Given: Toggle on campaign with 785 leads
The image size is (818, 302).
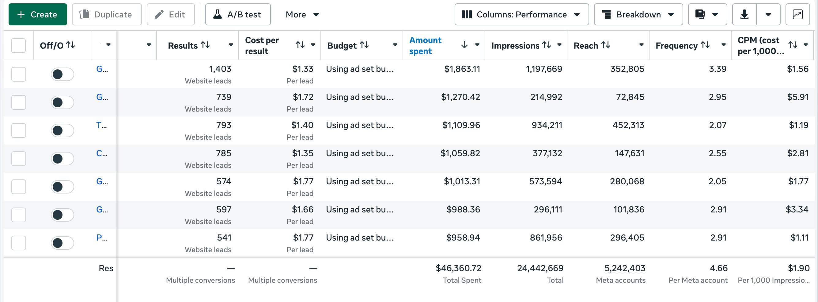Looking at the screenshot, I should [62, 159].
